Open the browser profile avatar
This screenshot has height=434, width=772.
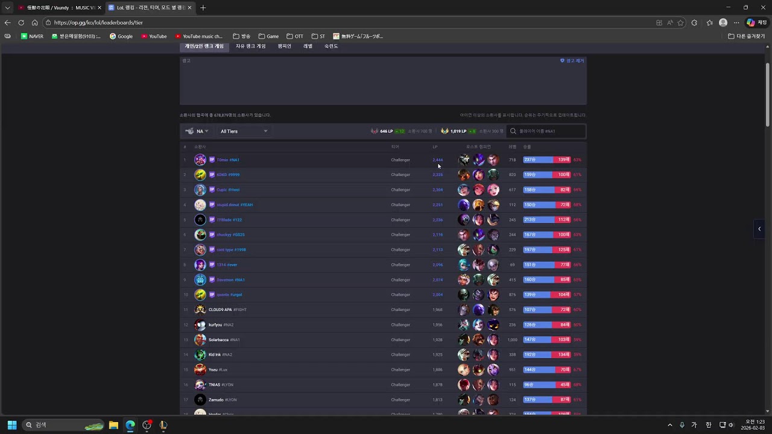[x=723, y=23]
